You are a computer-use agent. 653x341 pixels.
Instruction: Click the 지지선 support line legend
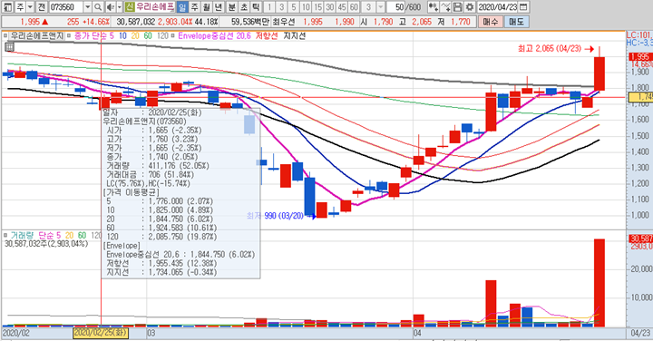point(295,35)
